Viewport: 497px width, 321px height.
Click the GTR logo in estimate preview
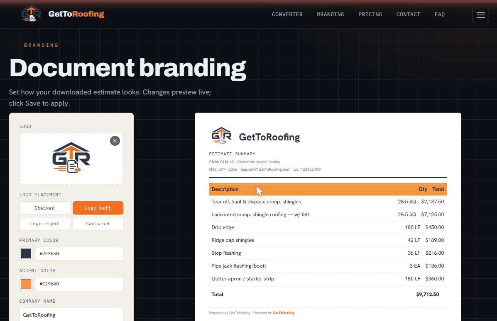[221, 135]
